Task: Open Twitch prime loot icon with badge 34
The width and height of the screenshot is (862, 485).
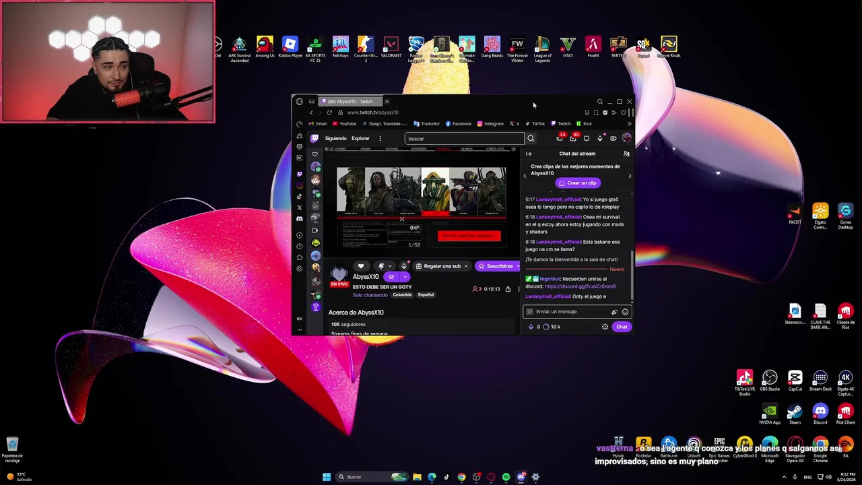Action: click(x=560, y=138)
